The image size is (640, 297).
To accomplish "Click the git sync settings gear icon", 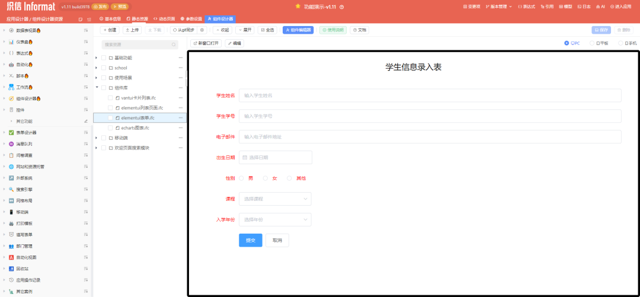I will tap(203, 30).
